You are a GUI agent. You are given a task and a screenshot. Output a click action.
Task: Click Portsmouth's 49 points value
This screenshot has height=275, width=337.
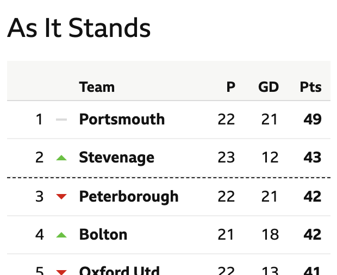click(313, 119)
